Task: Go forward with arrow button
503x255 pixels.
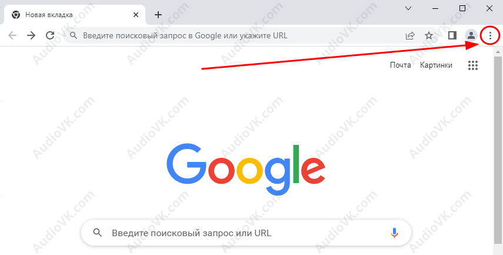Action: click(31, 35)
